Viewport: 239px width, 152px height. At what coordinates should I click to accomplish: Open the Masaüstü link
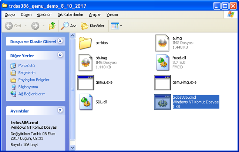(26, 65)
